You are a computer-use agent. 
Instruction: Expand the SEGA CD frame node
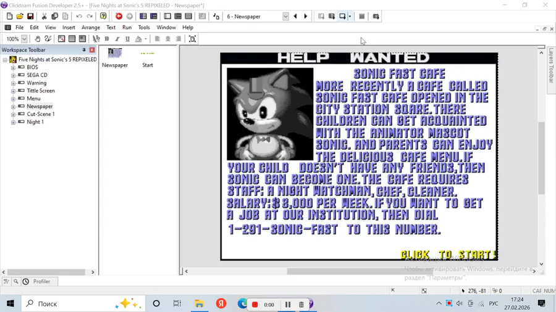[x=13, y=75]
